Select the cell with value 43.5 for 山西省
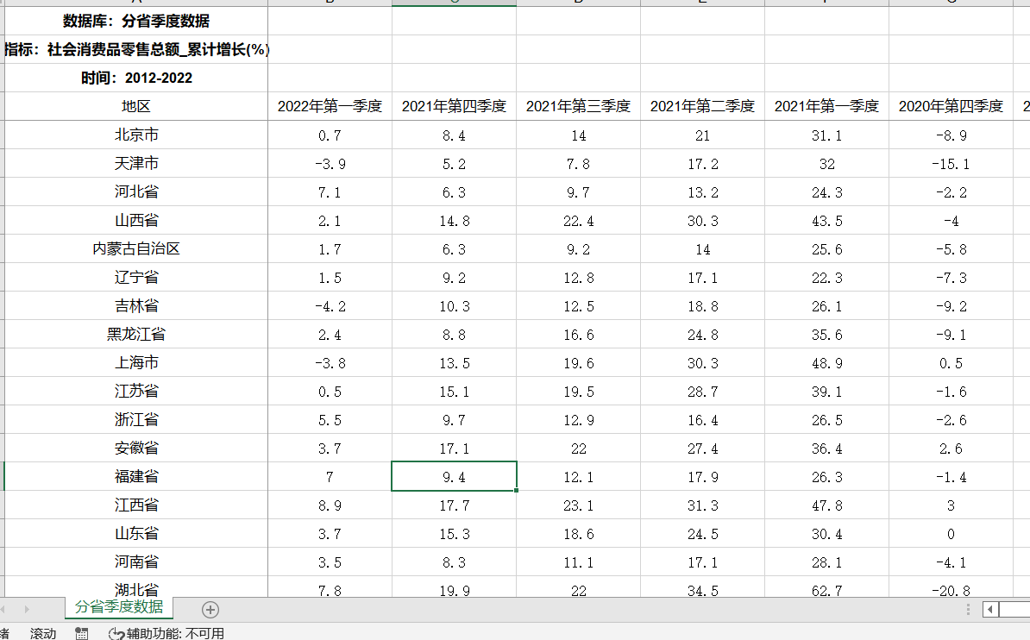Screen dimensions: 1030x640 826,220
